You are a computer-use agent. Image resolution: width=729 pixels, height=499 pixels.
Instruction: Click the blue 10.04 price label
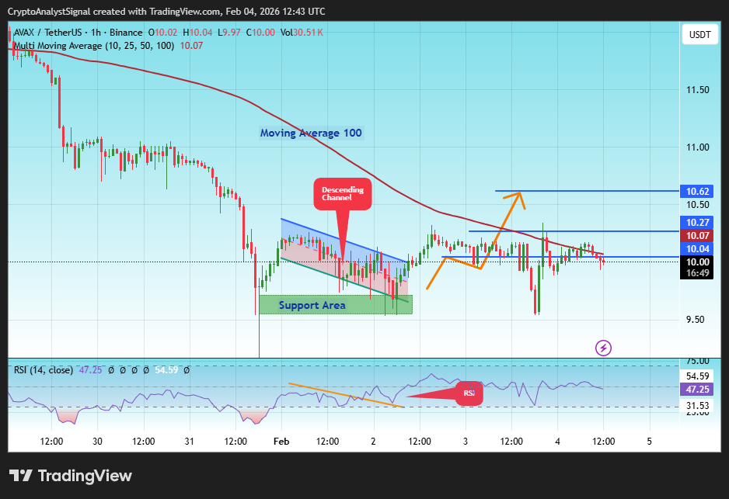[x=697, y=249]
